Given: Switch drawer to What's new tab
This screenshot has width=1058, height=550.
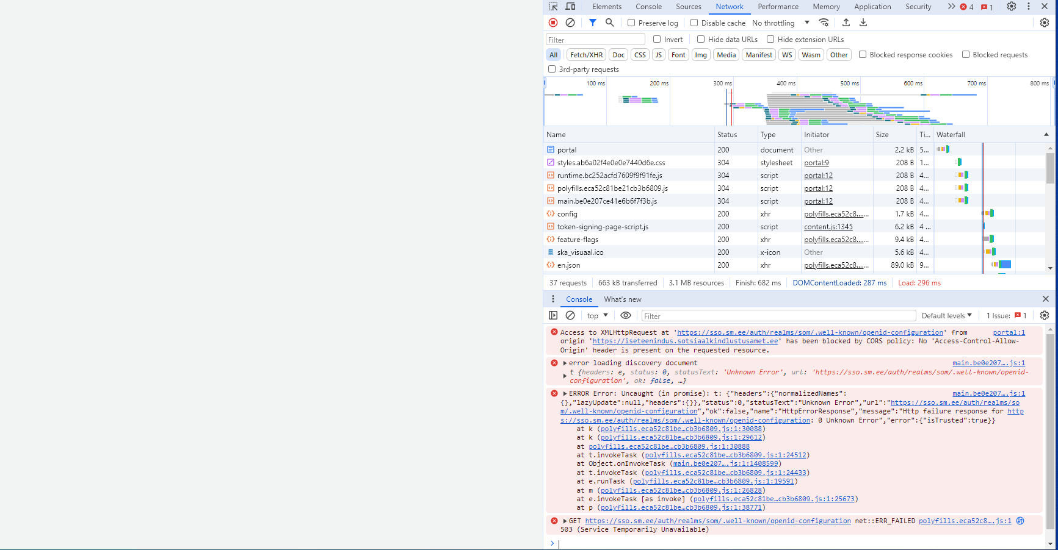Looking at the screenshot, I should (623, 299).
